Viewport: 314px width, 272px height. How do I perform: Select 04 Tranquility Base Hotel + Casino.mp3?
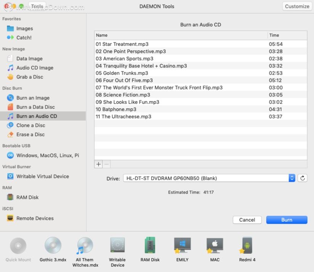(201, 66)
